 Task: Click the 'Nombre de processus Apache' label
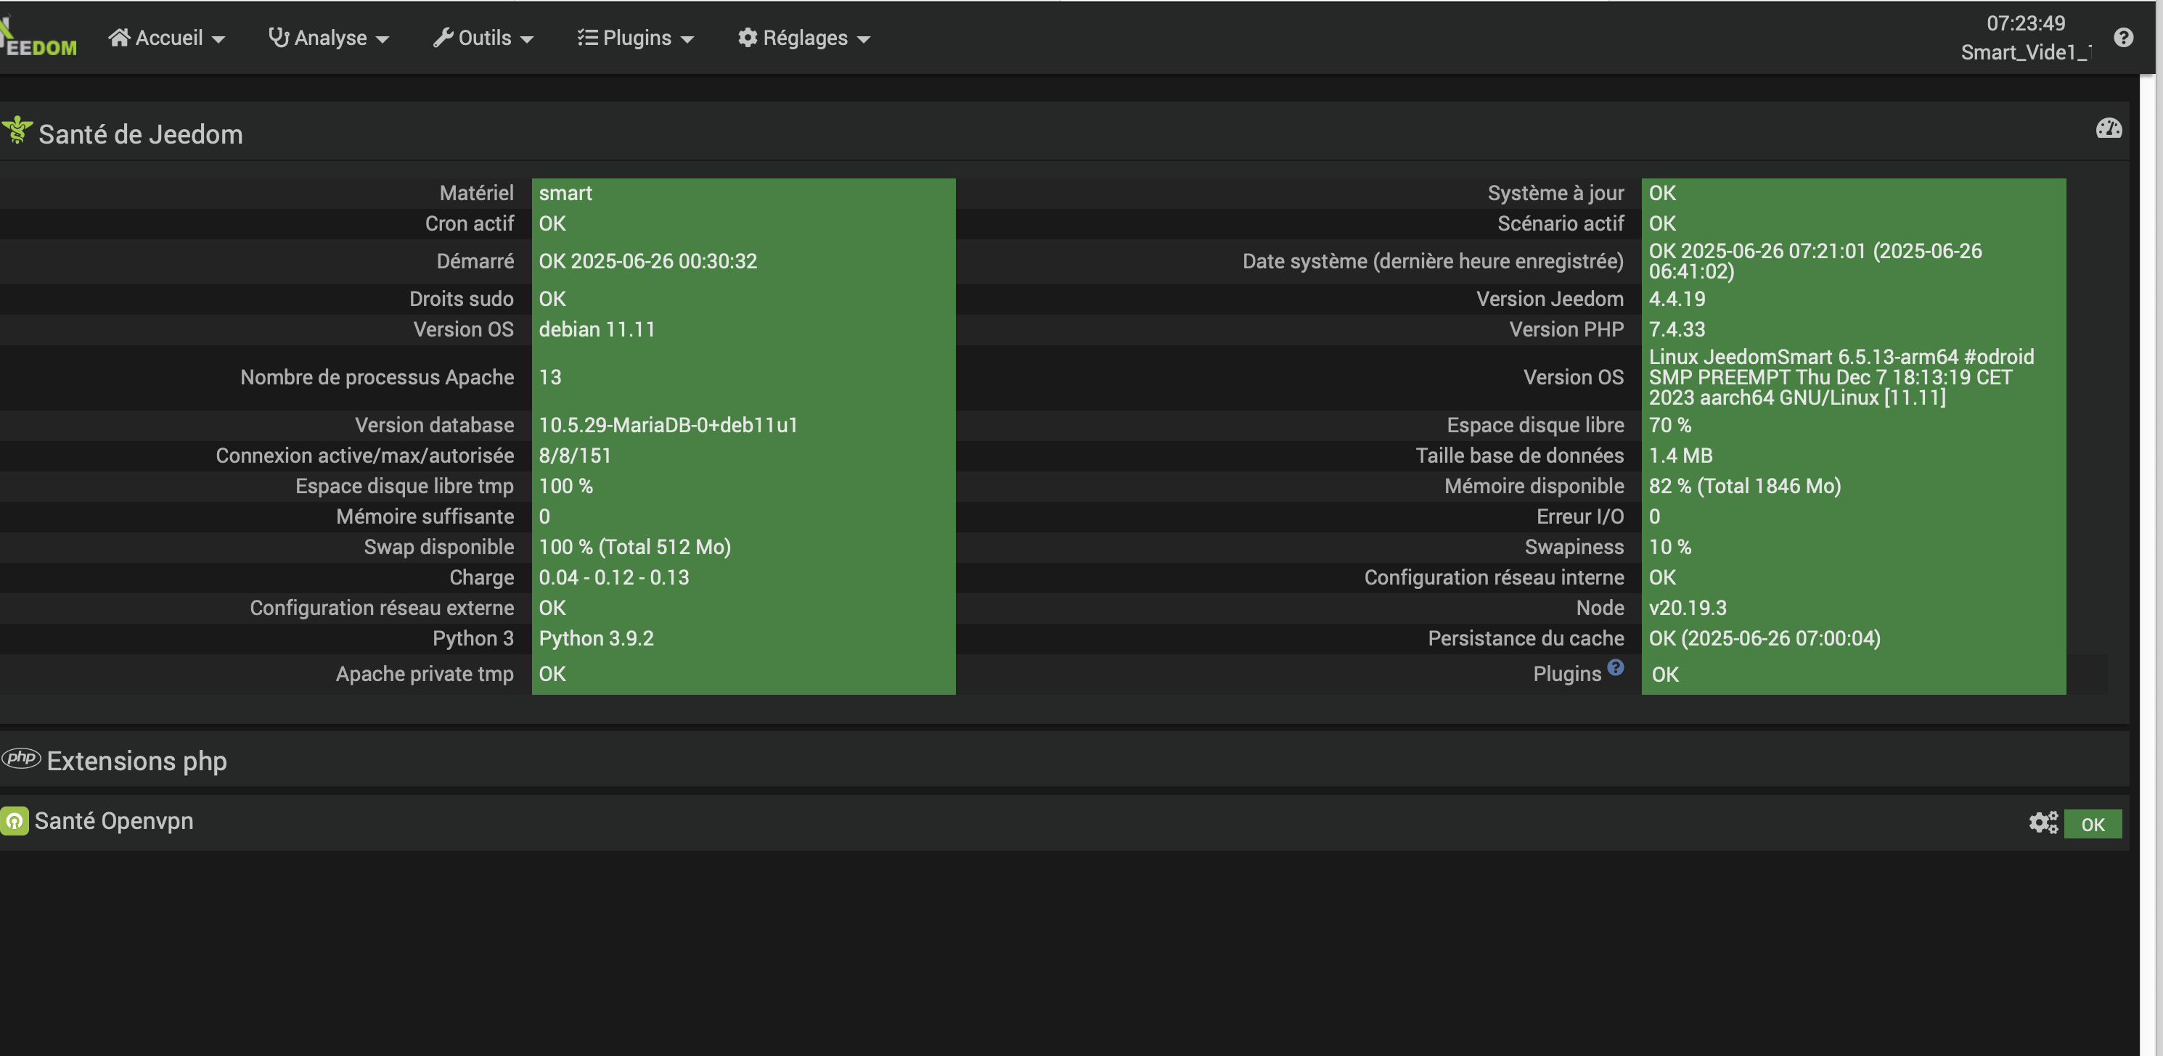point(377,377)
